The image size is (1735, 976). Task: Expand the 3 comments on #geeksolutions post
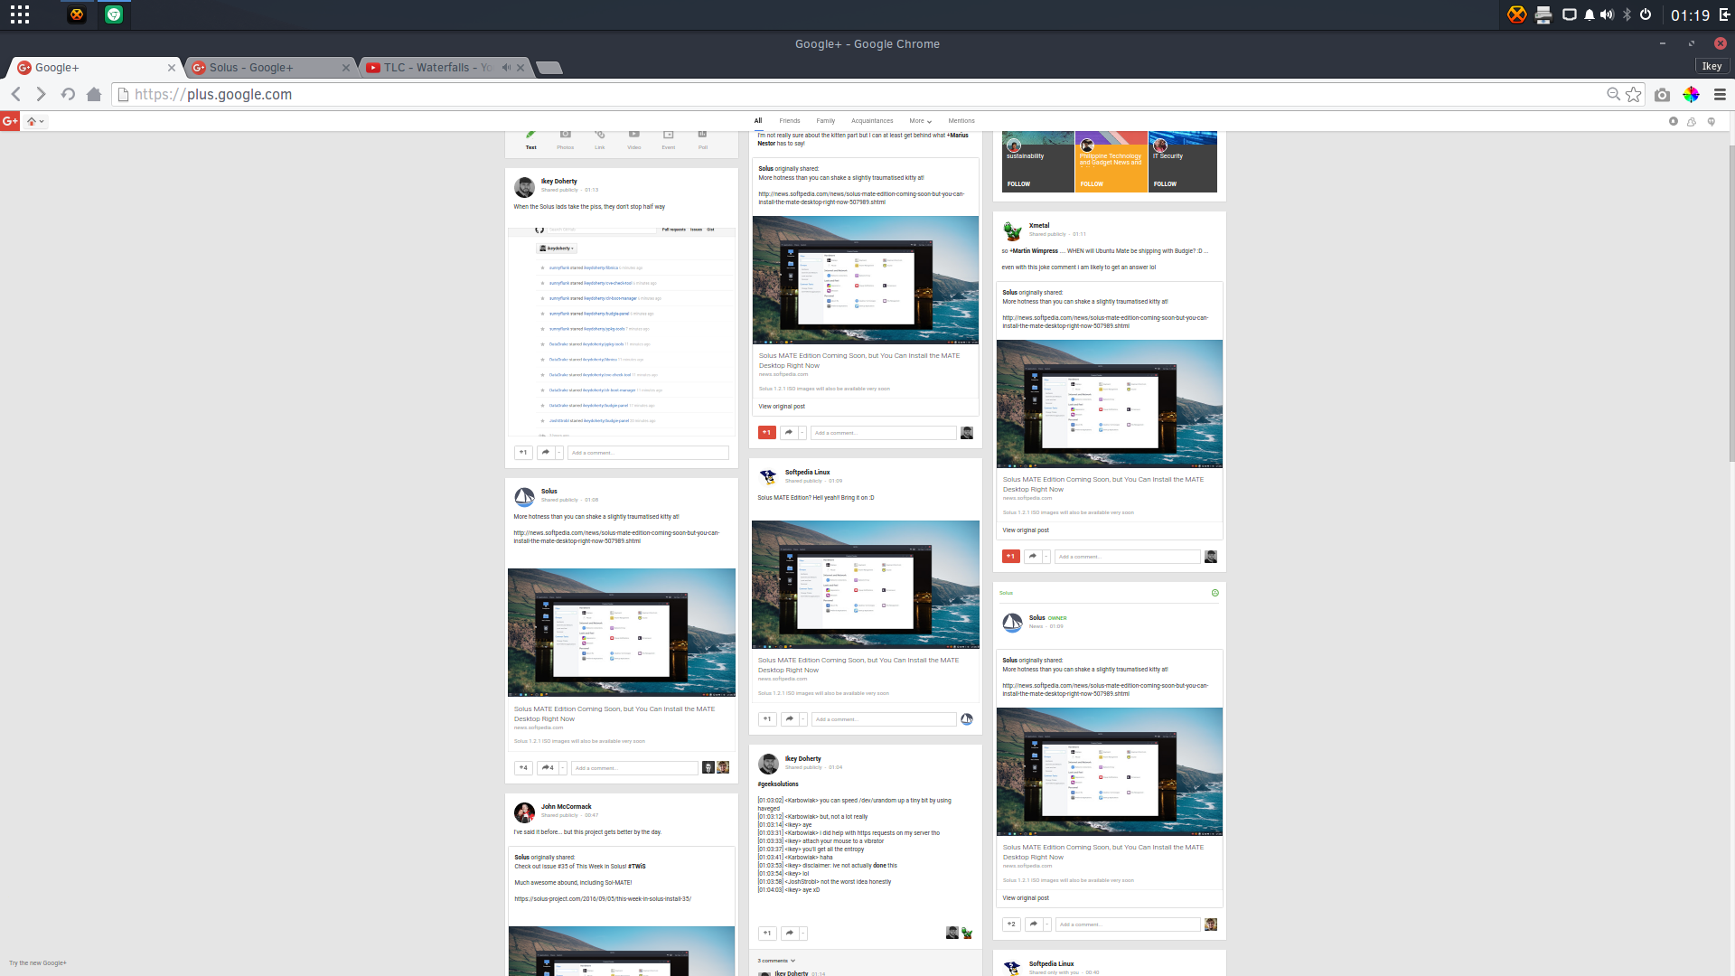coord(776,961)
